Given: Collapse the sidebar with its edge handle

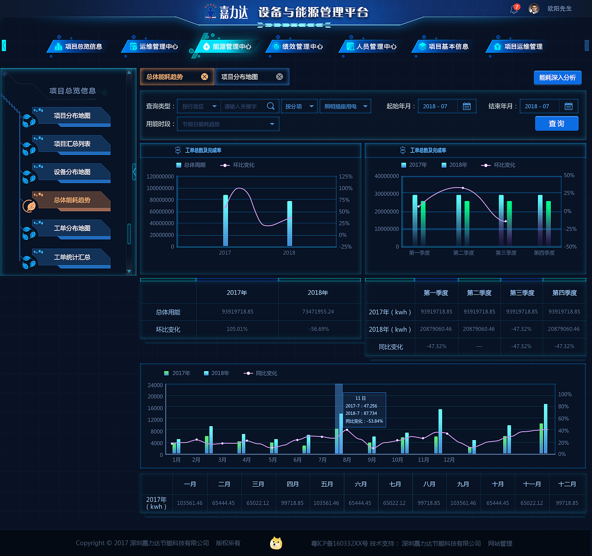Looking at the screenshot, I should pyautogui.click(x=134, y=171).
